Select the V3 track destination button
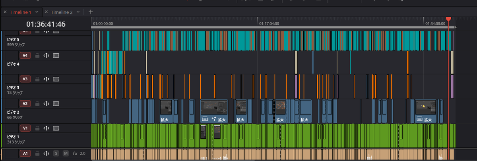Viewport: 477px width, 161px height. (25, 79)
